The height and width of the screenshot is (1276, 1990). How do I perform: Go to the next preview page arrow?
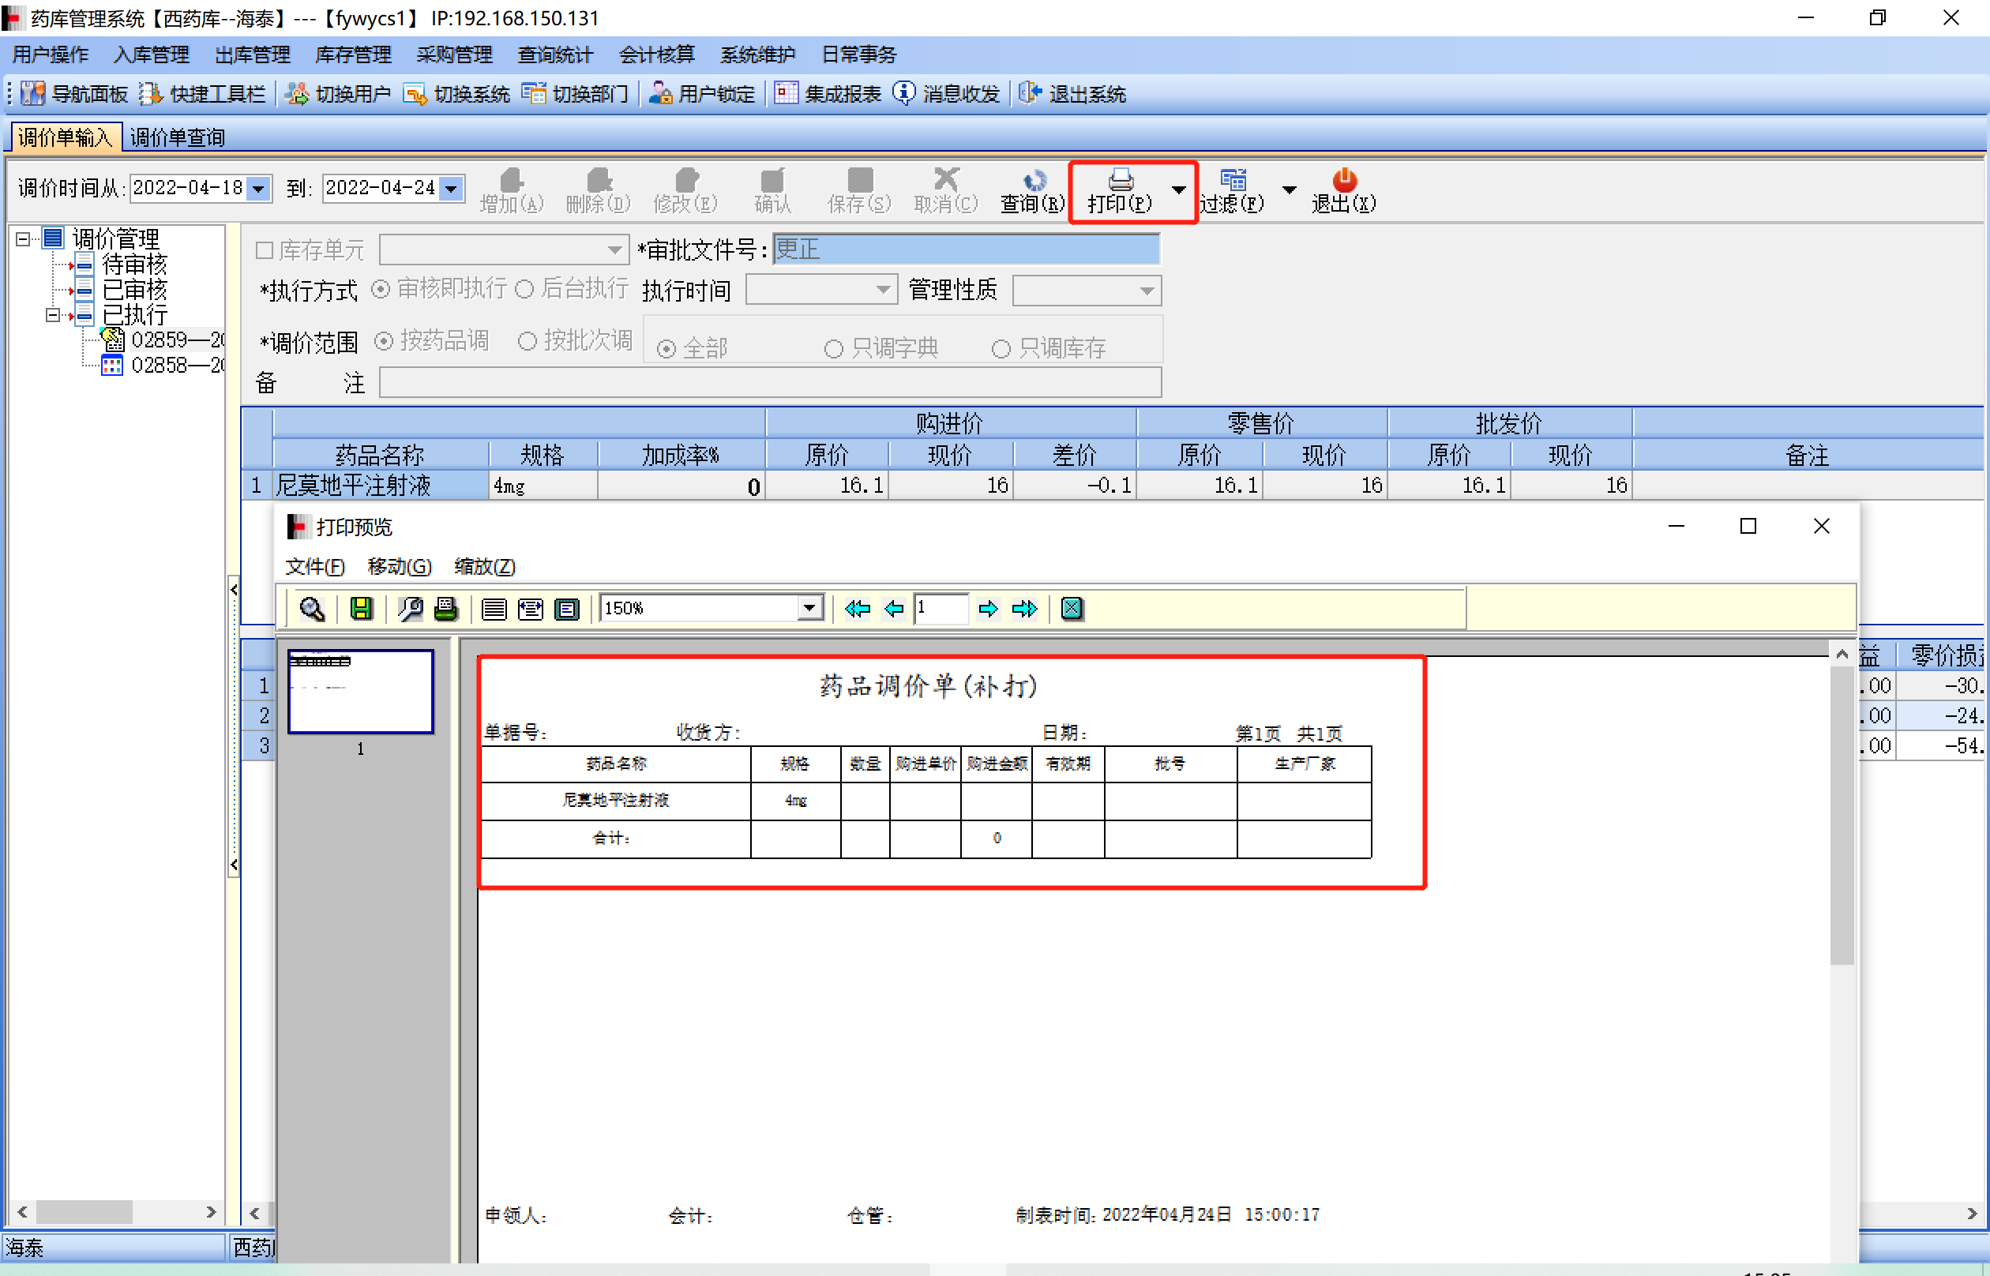(x=988, y=609)
